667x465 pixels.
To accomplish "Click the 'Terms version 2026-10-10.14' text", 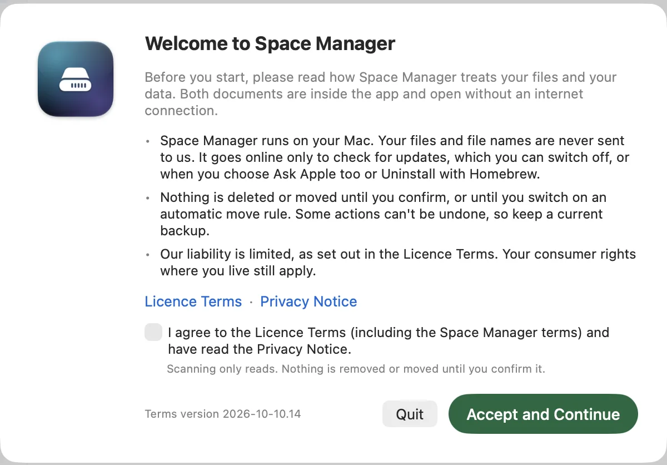I will 223,414.
